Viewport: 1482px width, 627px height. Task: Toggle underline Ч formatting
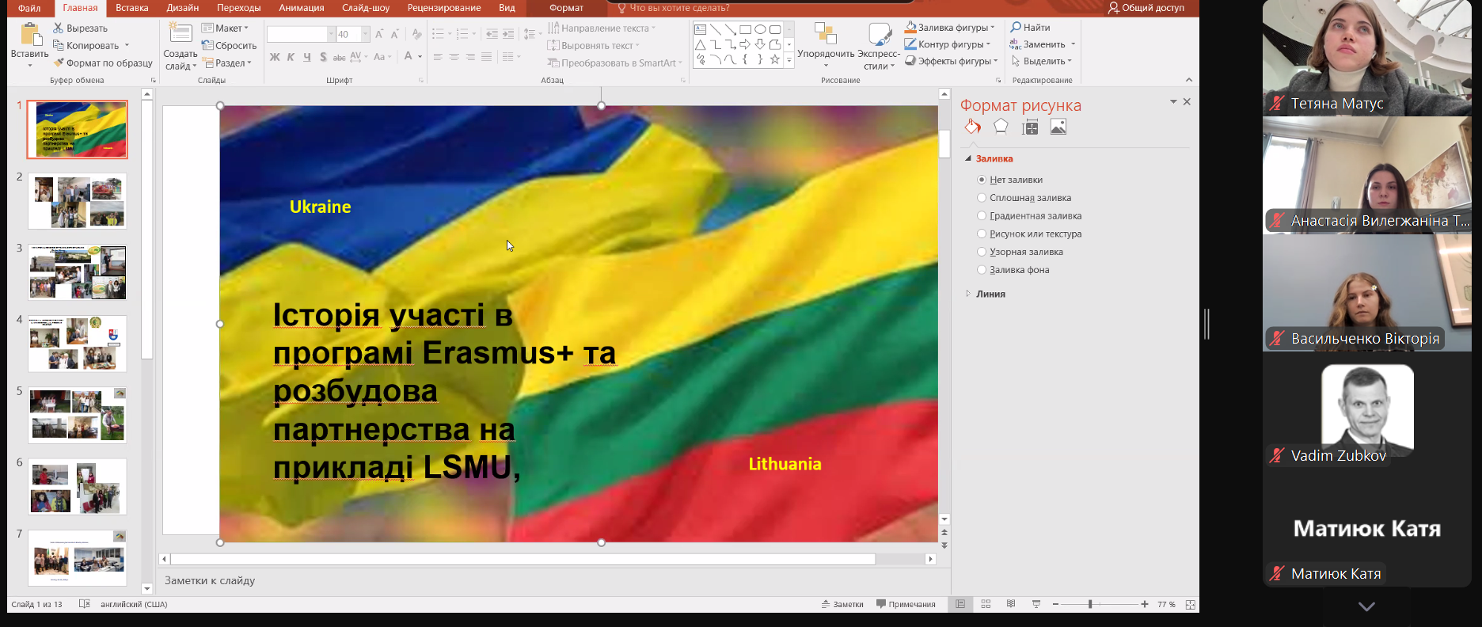coord(306,57)
